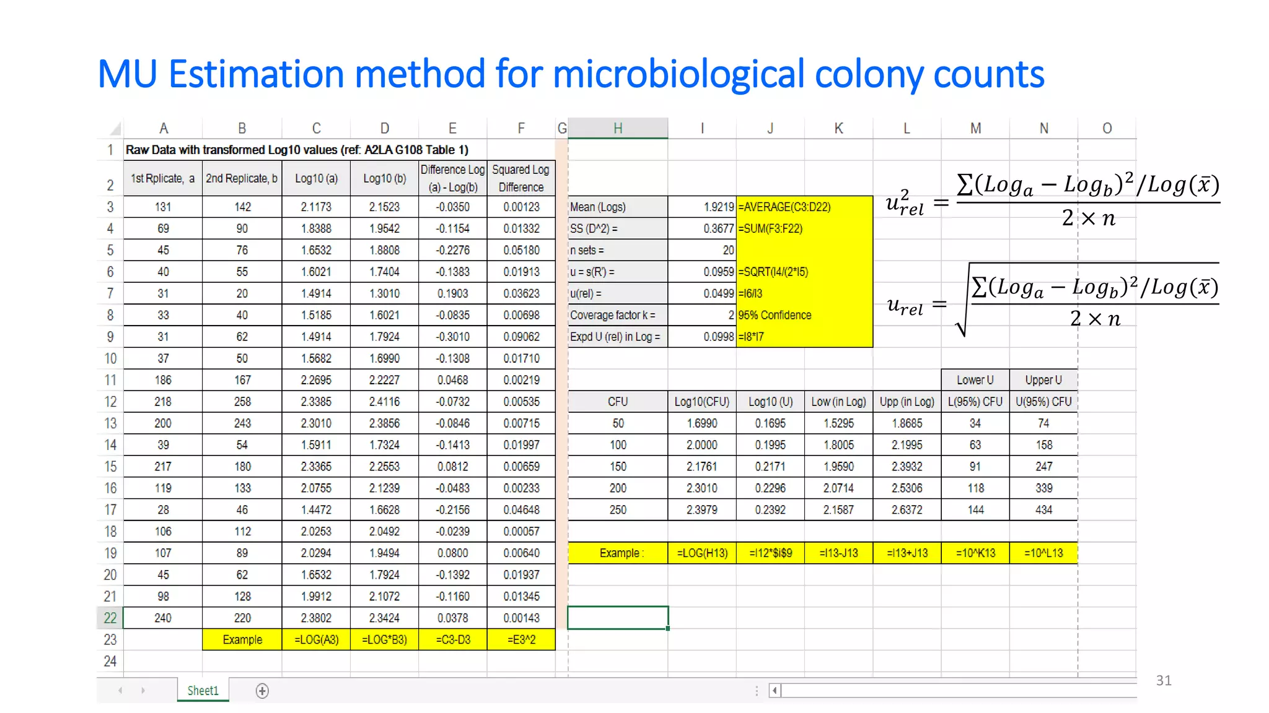Click the '=AVERAGE(C3:D22)' formula cell
The width and height of the screenshot is (1269, 713).
[x=804, y=207]
